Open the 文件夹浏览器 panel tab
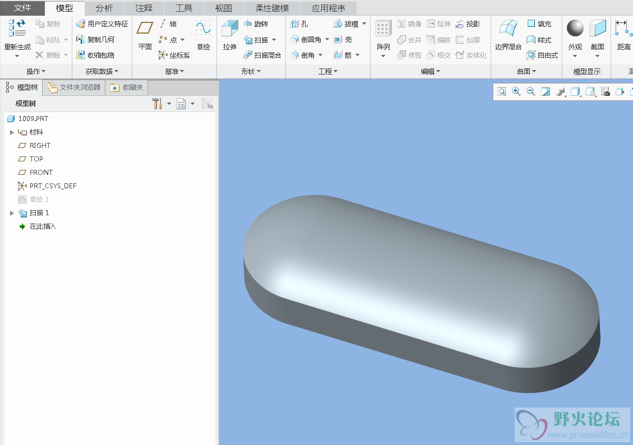633x445 pixels. [x=74, y=87]
